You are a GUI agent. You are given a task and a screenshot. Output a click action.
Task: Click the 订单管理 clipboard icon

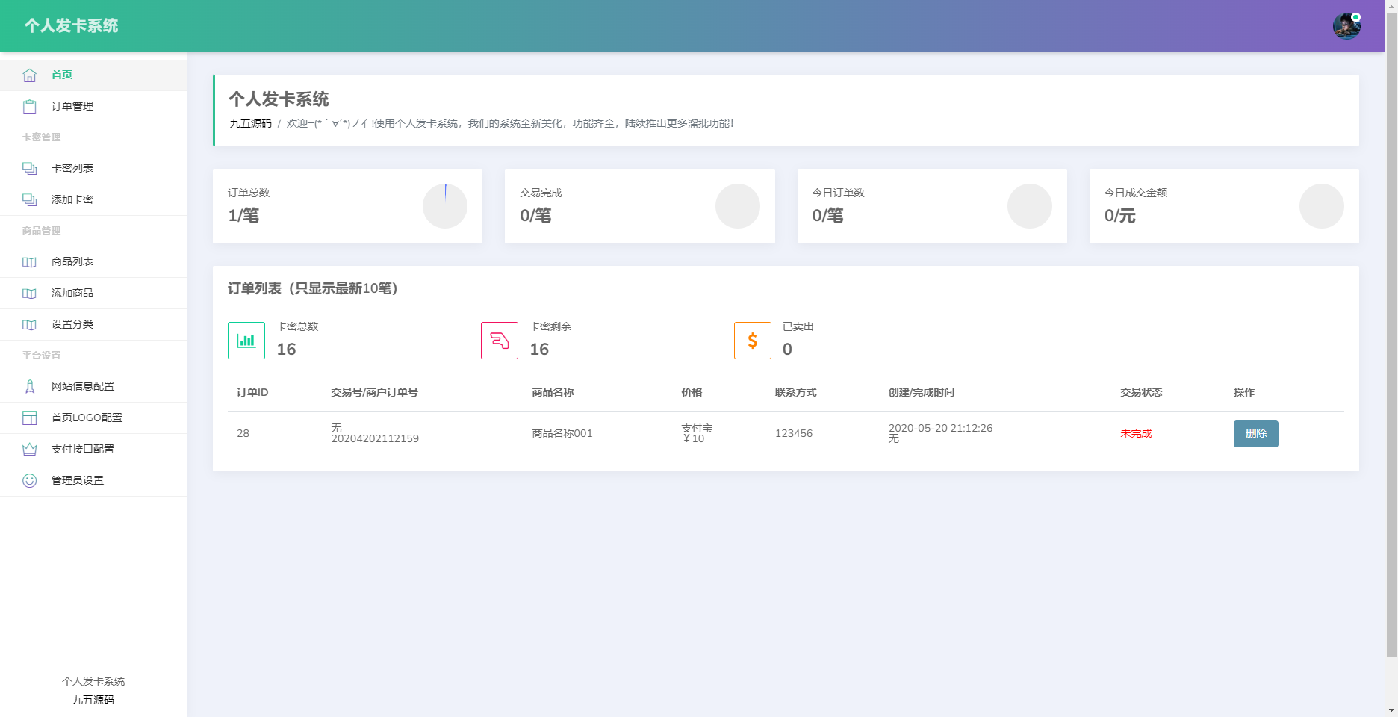(x=29, y=106)
